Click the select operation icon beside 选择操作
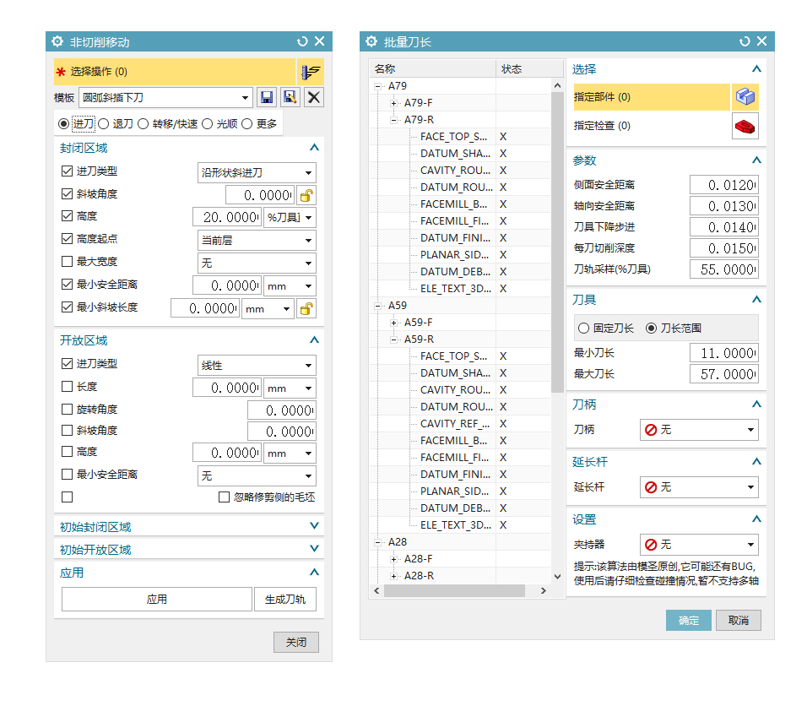 [311, 72]
